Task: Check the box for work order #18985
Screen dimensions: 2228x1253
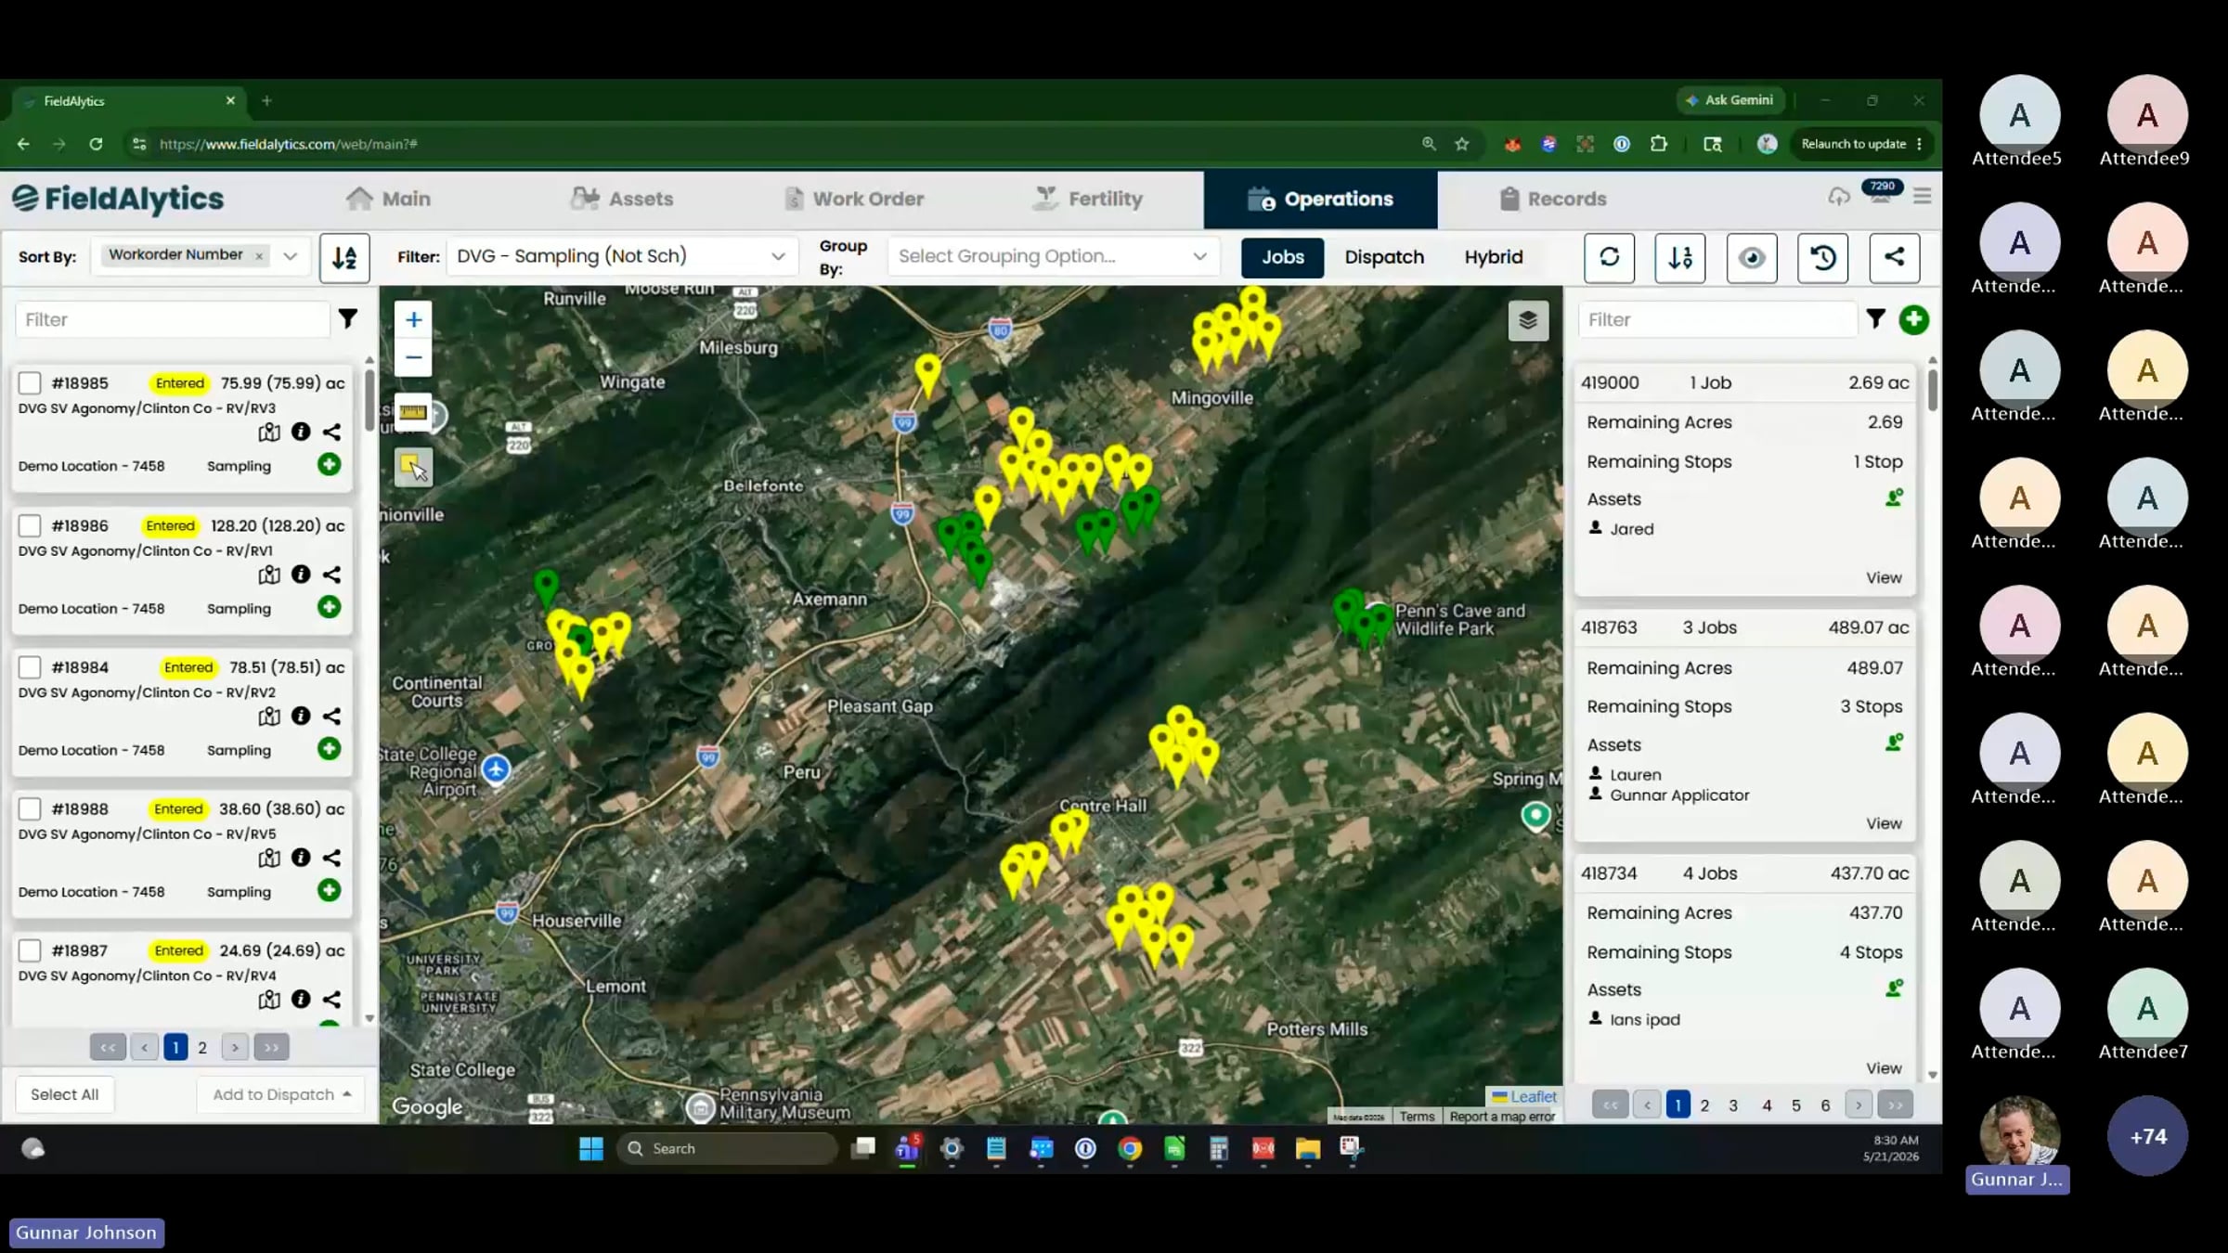Action: [x=30, y=383]
